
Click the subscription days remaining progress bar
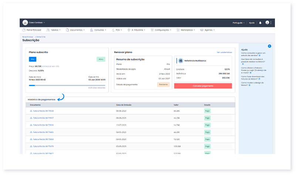click(67, 86)
